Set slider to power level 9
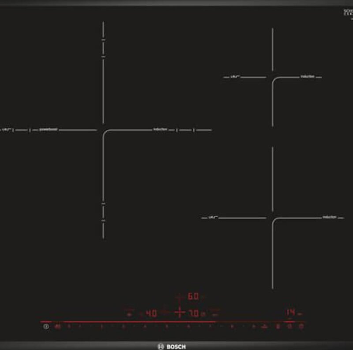The image size is (353, 350). coord(254,327)
